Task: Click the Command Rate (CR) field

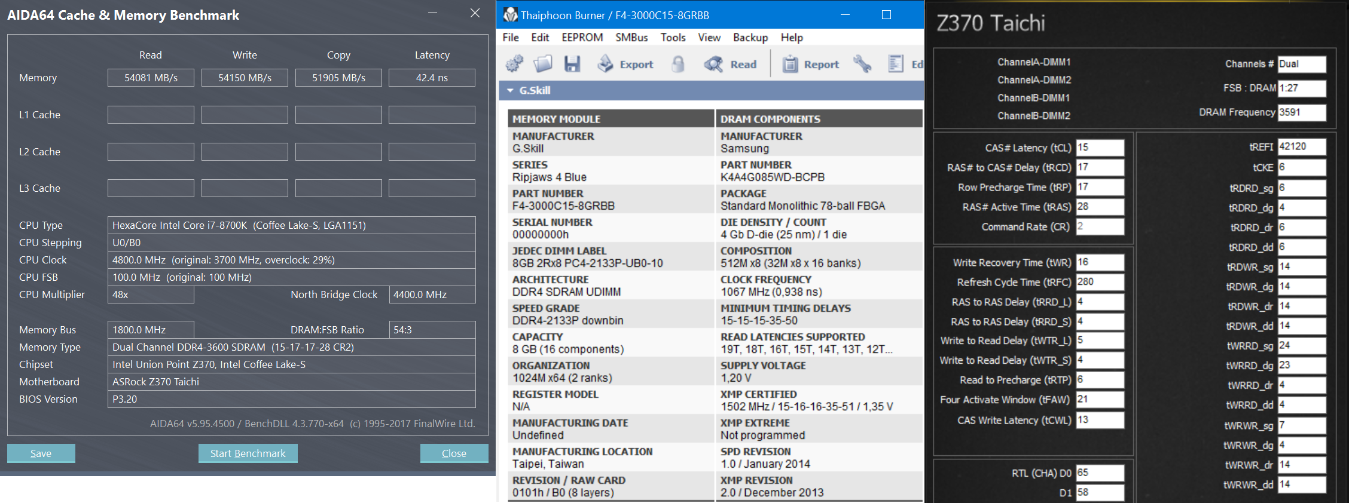Action: pos(1100,226)
